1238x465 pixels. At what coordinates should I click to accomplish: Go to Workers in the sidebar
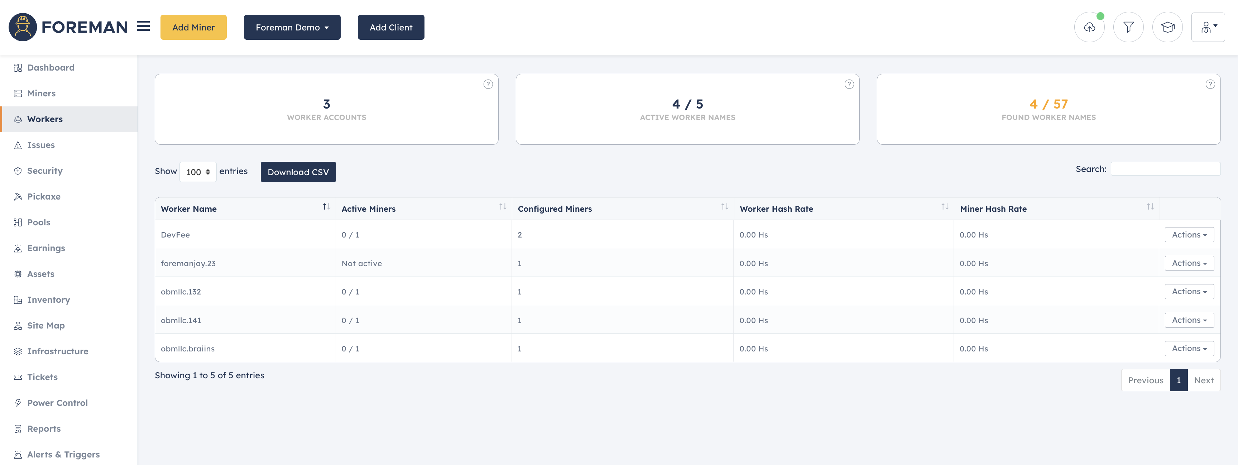pyautogui.click(x=69, y=119)
